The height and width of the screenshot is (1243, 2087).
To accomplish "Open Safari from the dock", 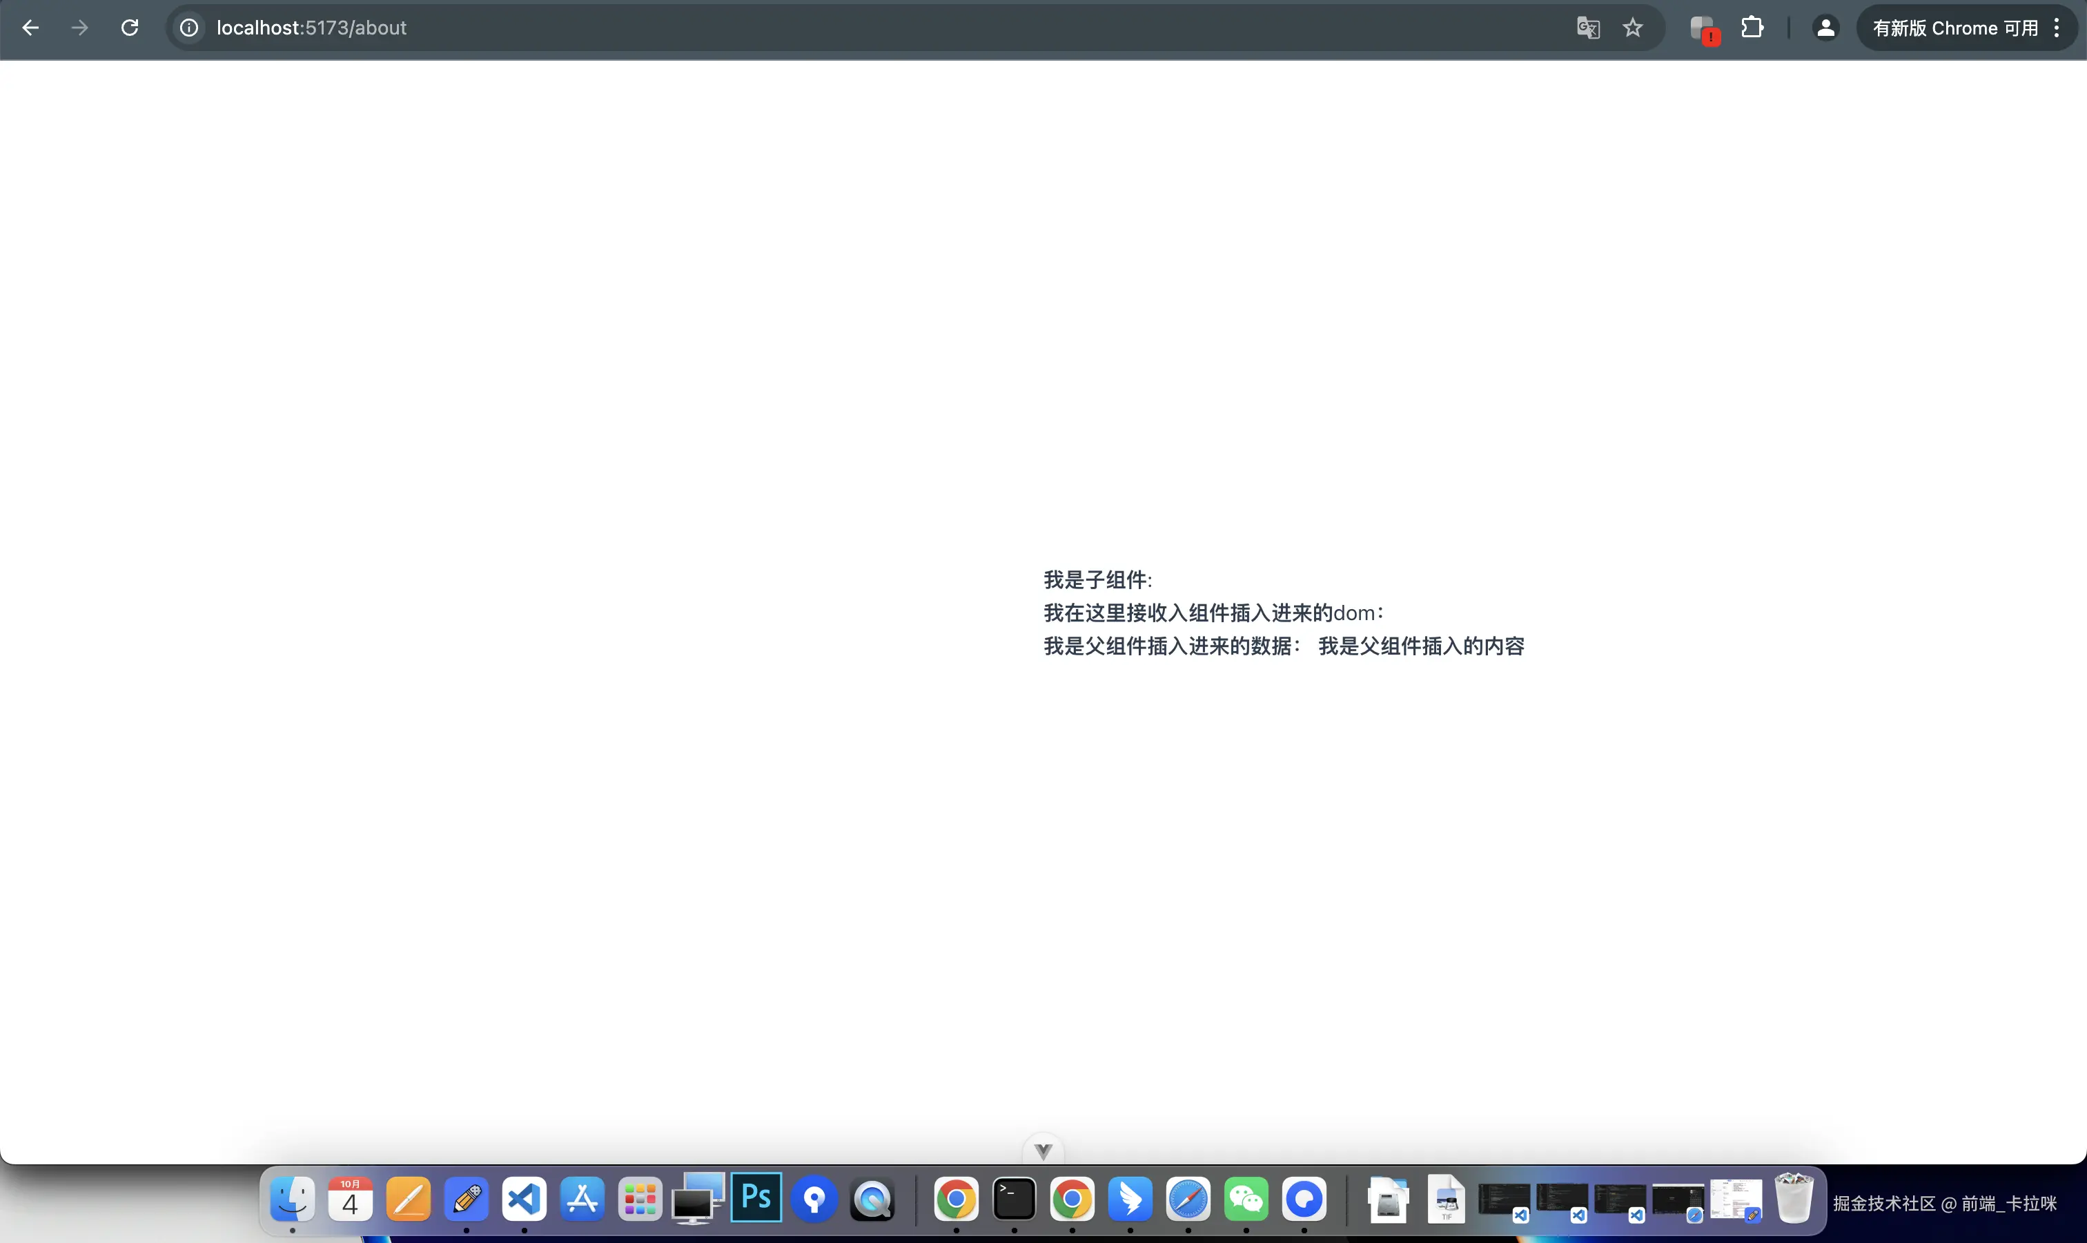I will [x=1188, y=1200].
